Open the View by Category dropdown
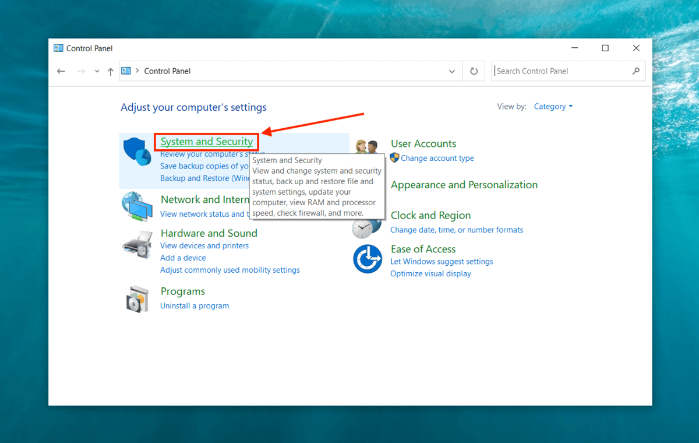Image resolution: width=699 pixels, height=443 pixels. coord(553,107)
